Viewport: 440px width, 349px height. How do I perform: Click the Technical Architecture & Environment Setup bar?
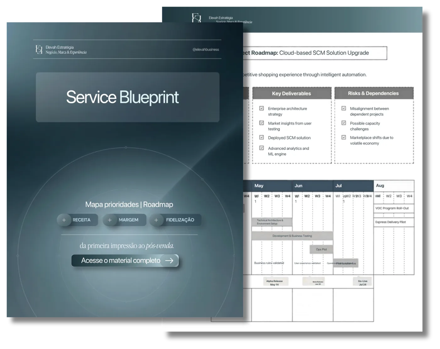272,222
